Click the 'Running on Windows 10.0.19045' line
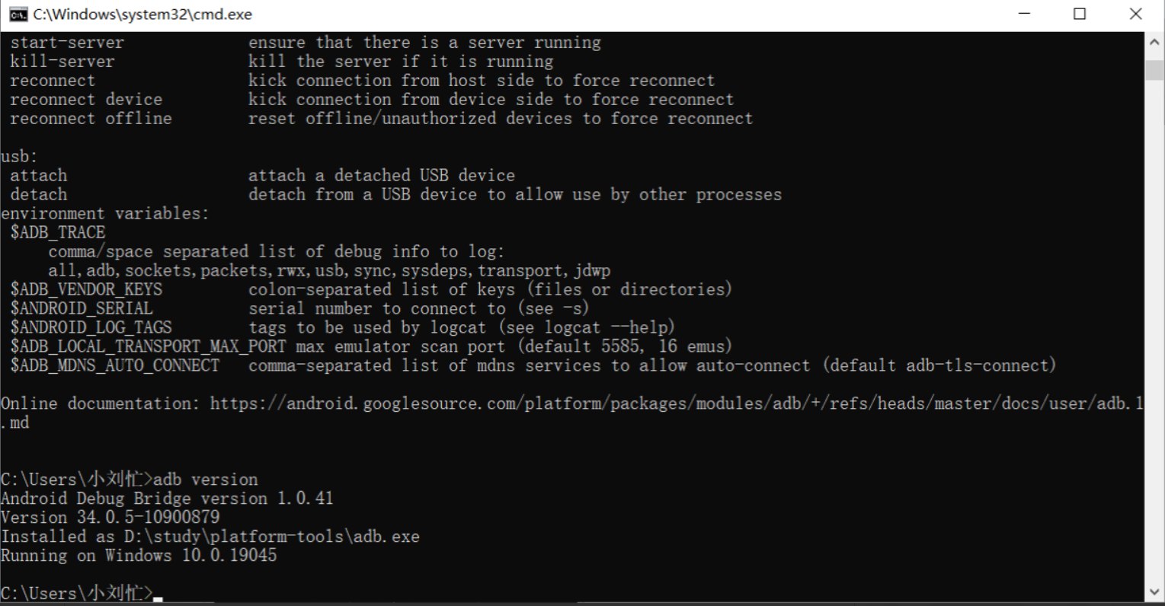 click(x=139, y=556)
